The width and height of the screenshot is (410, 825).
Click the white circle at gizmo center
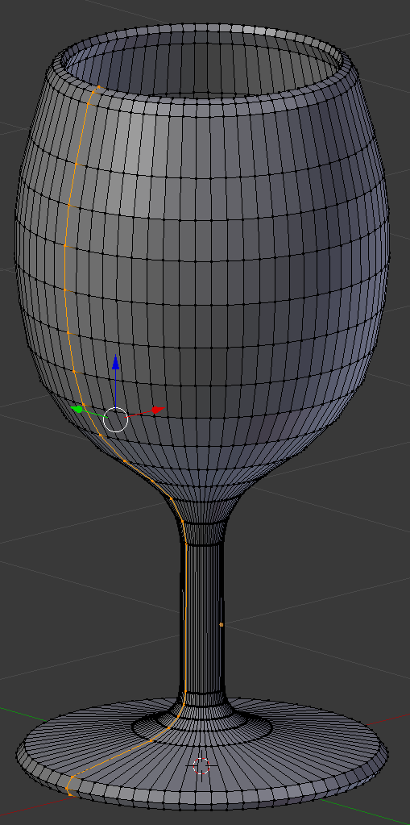tap(116, 419)
